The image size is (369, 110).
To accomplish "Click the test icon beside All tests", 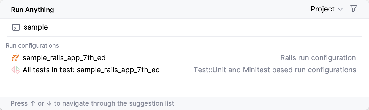I will pyautogui.click(x=15, y=70).
